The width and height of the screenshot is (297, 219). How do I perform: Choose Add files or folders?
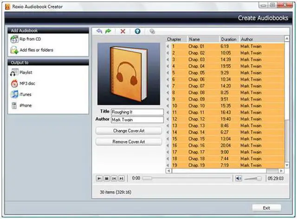[36, 50]
